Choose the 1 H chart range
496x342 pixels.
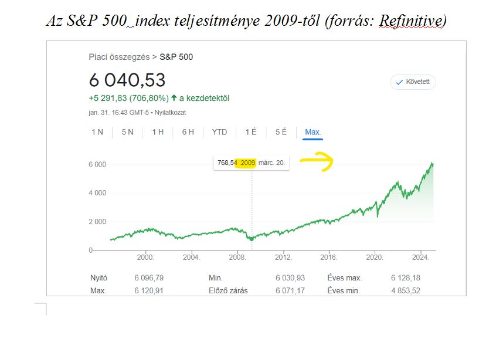[x=158, y=132]
